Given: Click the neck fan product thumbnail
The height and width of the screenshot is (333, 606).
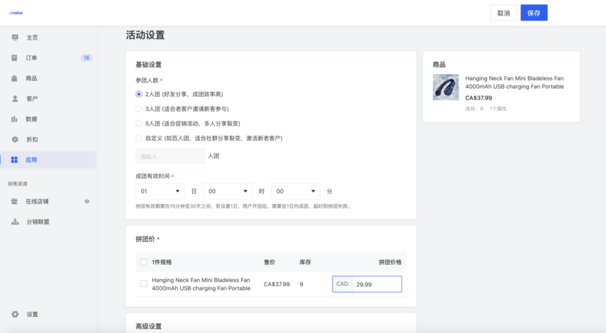Looking at the screenshot, I should 446,87.
